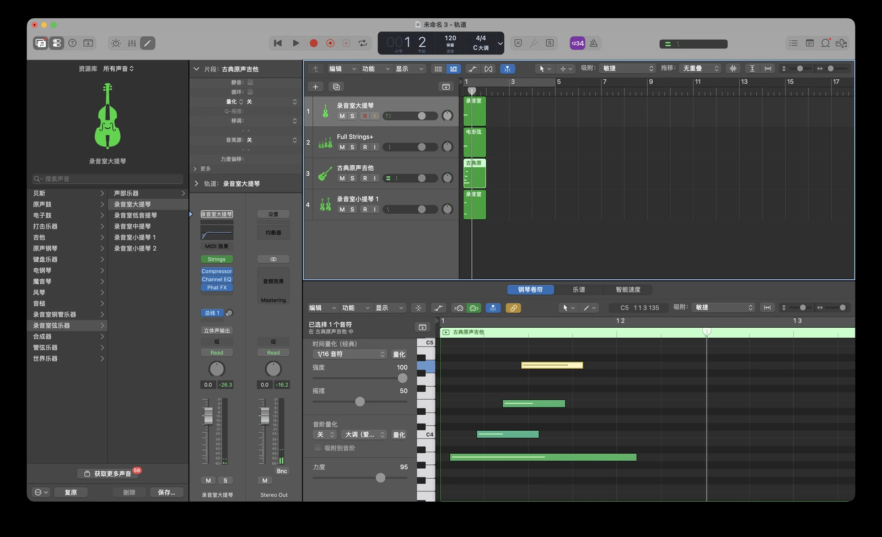Toggle the Editors pencil icon

coord(148,43)
